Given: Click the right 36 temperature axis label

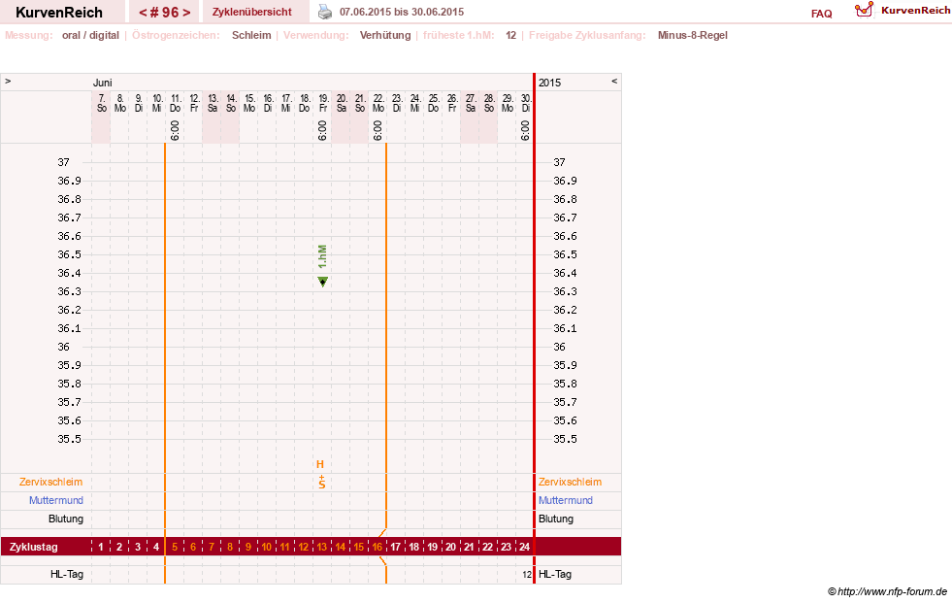Looking at the screenshot, I should coord(559,347).
